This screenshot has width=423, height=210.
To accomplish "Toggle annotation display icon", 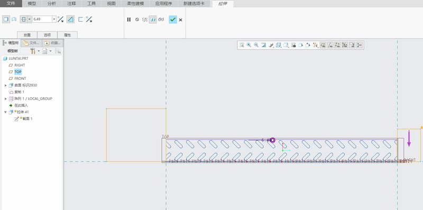I will pos(352,45).
